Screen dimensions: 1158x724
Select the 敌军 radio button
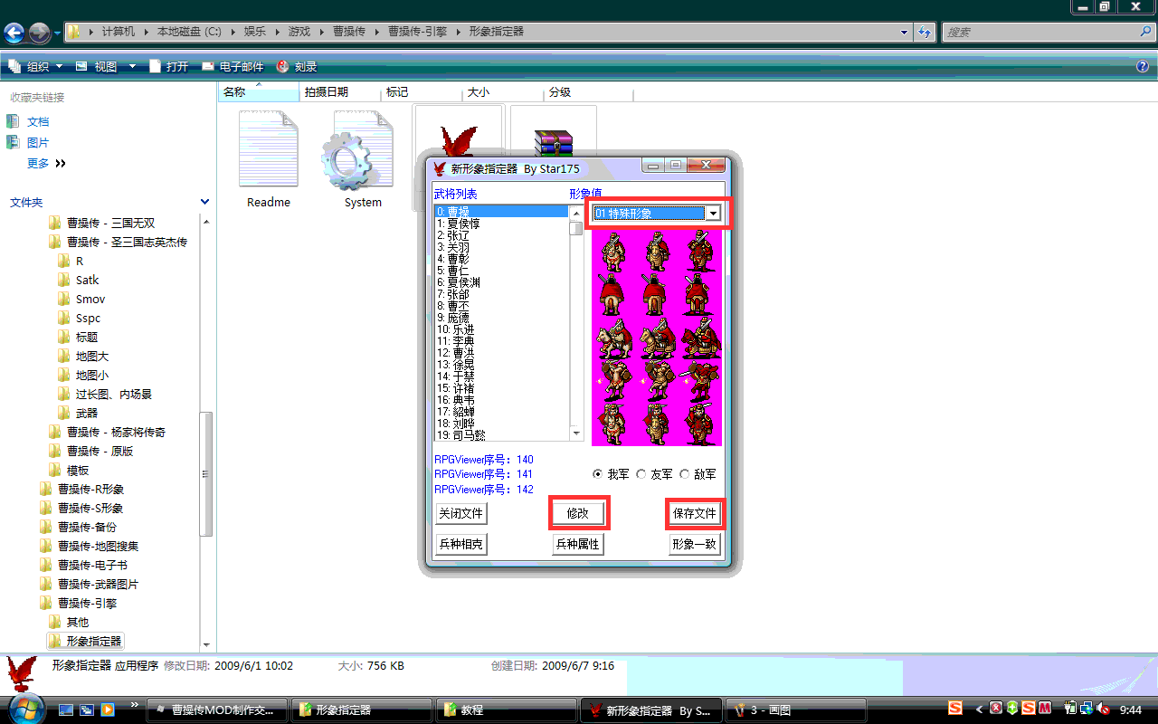(684, 474)
